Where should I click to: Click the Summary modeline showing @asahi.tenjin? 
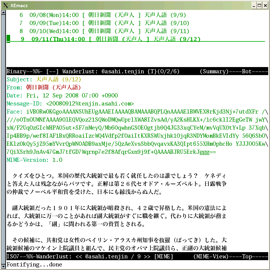[x=137, y=71]
